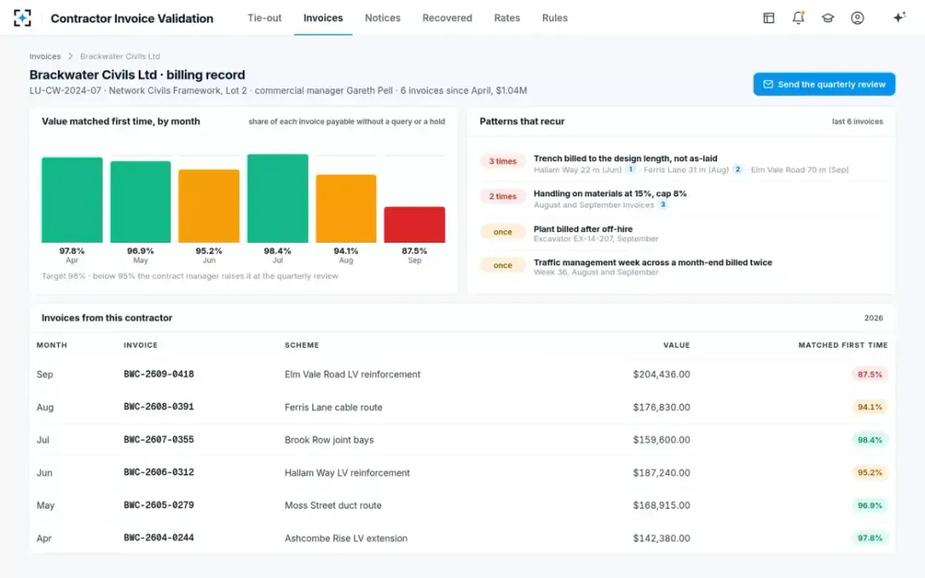Open the Rates tab
The height and width of the screenshot is (578, 925).
(507, 18)
